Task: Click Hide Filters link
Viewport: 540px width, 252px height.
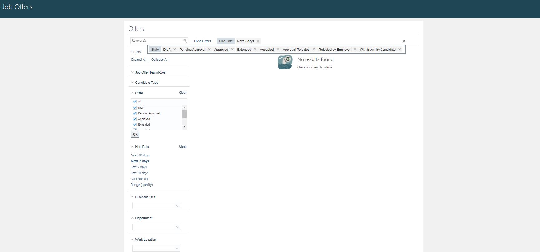Action: click(202, 41)
